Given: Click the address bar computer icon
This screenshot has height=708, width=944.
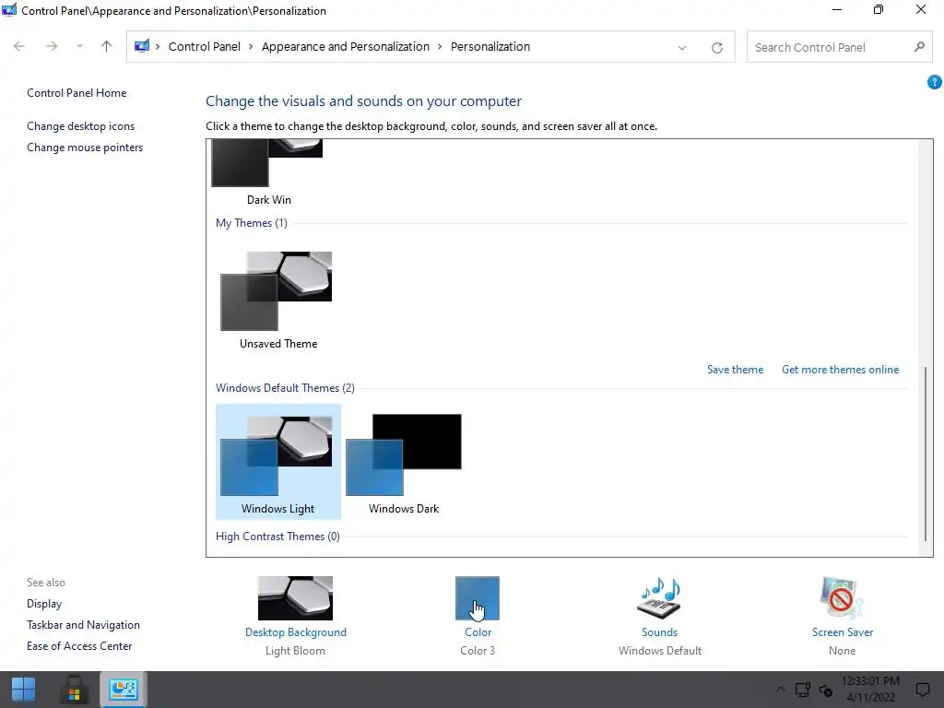Looking at the screenshot, I should pos(141,46).
